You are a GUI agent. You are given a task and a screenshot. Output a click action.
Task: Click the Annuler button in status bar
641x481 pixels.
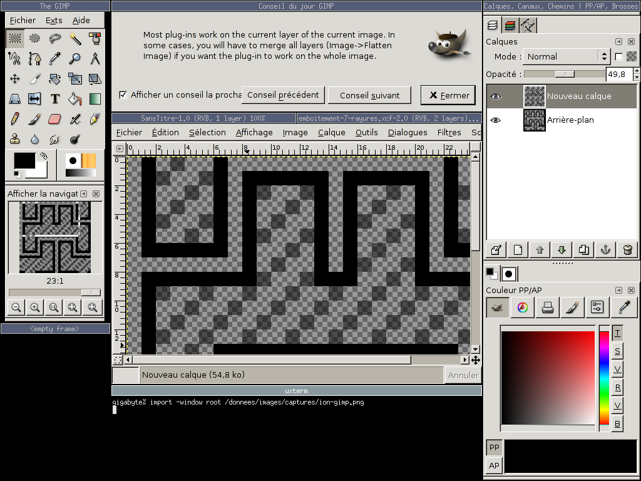coord(463,375)
